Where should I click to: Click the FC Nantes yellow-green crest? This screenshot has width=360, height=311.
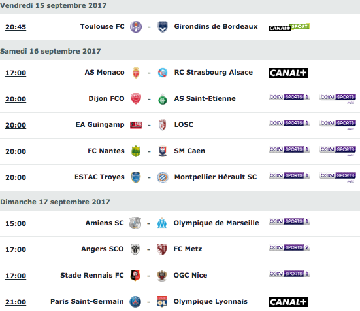pos(136,151)
